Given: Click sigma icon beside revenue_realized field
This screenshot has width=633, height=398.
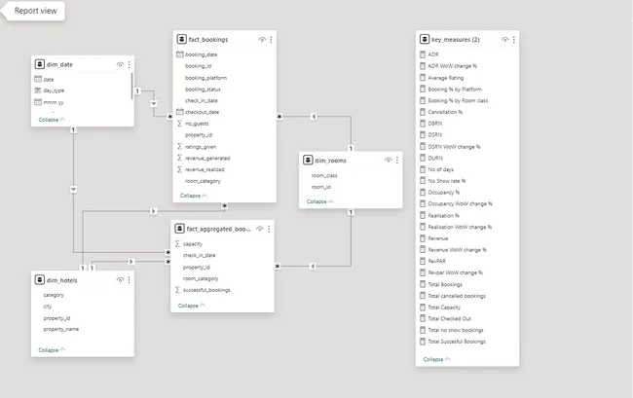Looking at the screenshot, I should pyautogui.click(x=179, y=169).
